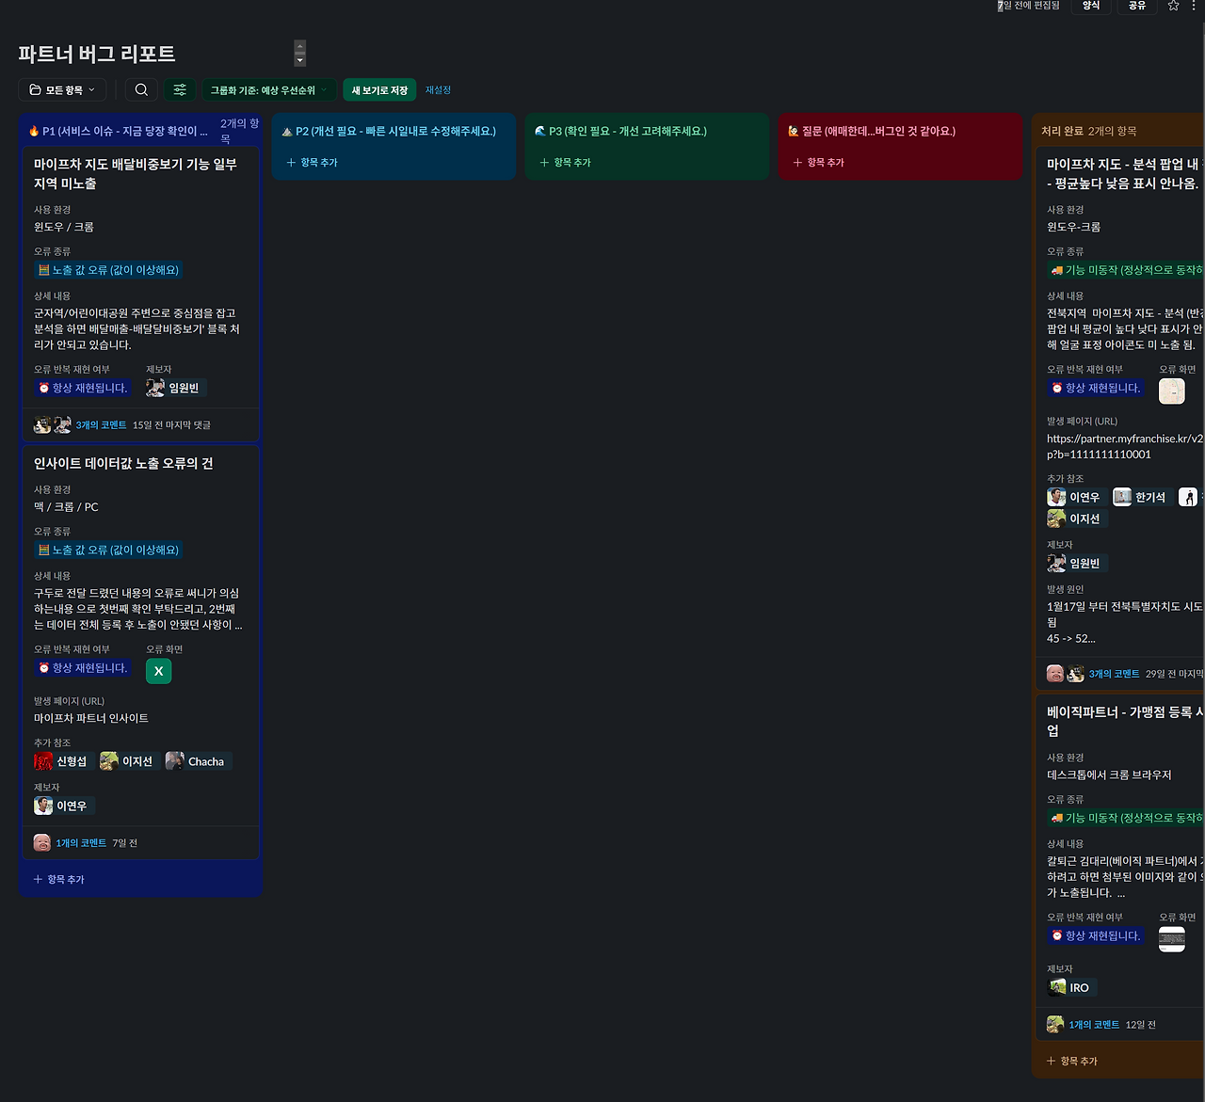The width and height of the screenshot is (1205, 1102).
Task: Add an item to the P2 column
Action: click(313, 162)
